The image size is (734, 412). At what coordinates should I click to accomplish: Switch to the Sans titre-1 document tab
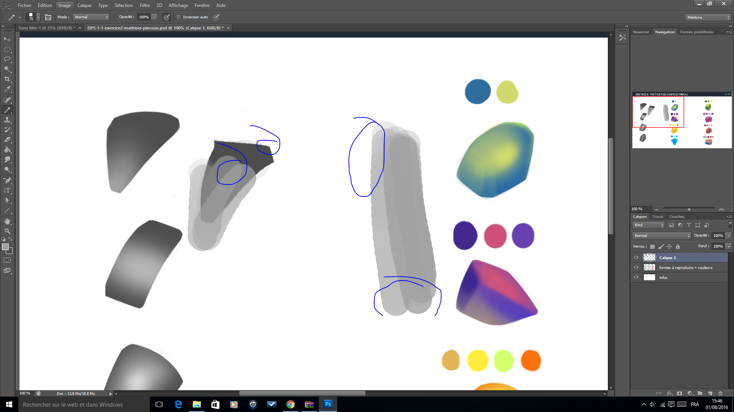pyautogui.click(x=47, y=28)
